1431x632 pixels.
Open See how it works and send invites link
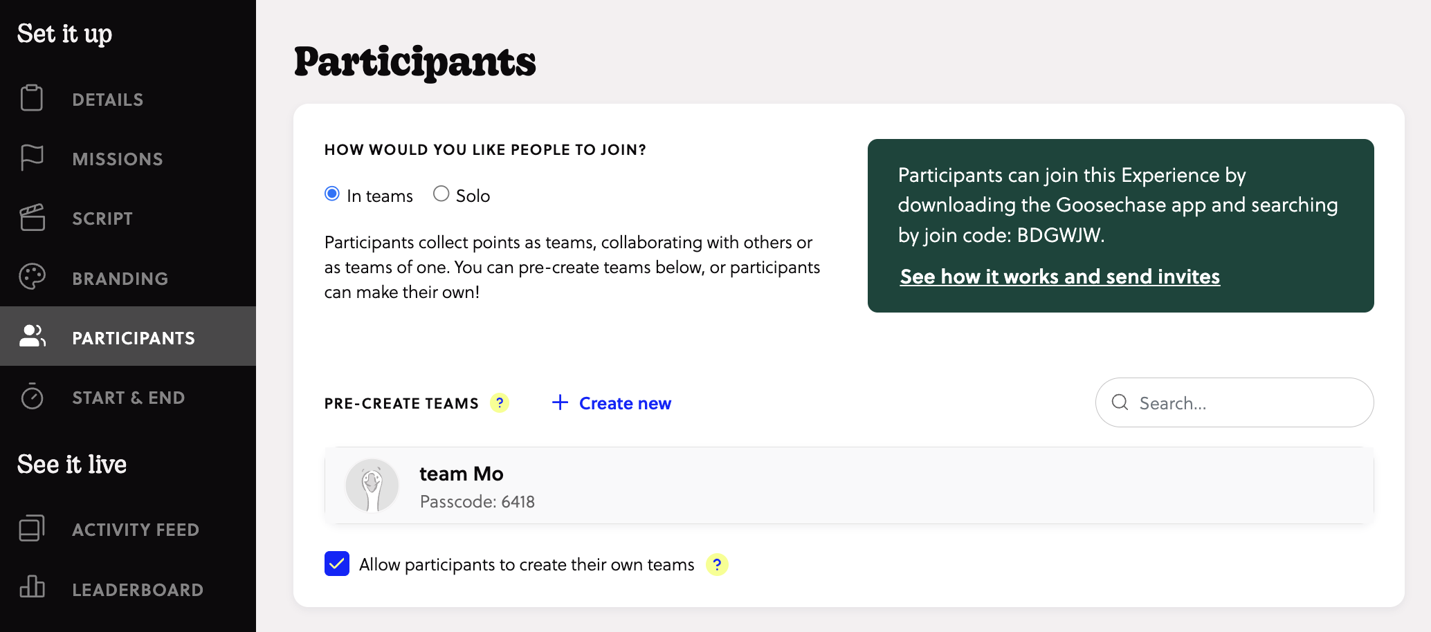click(1059, 277)
